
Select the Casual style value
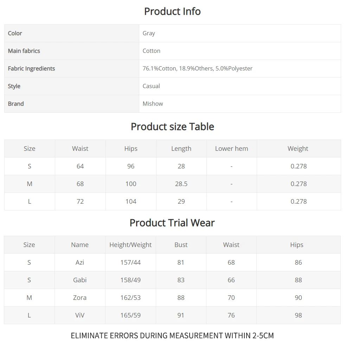pos(151,86)
